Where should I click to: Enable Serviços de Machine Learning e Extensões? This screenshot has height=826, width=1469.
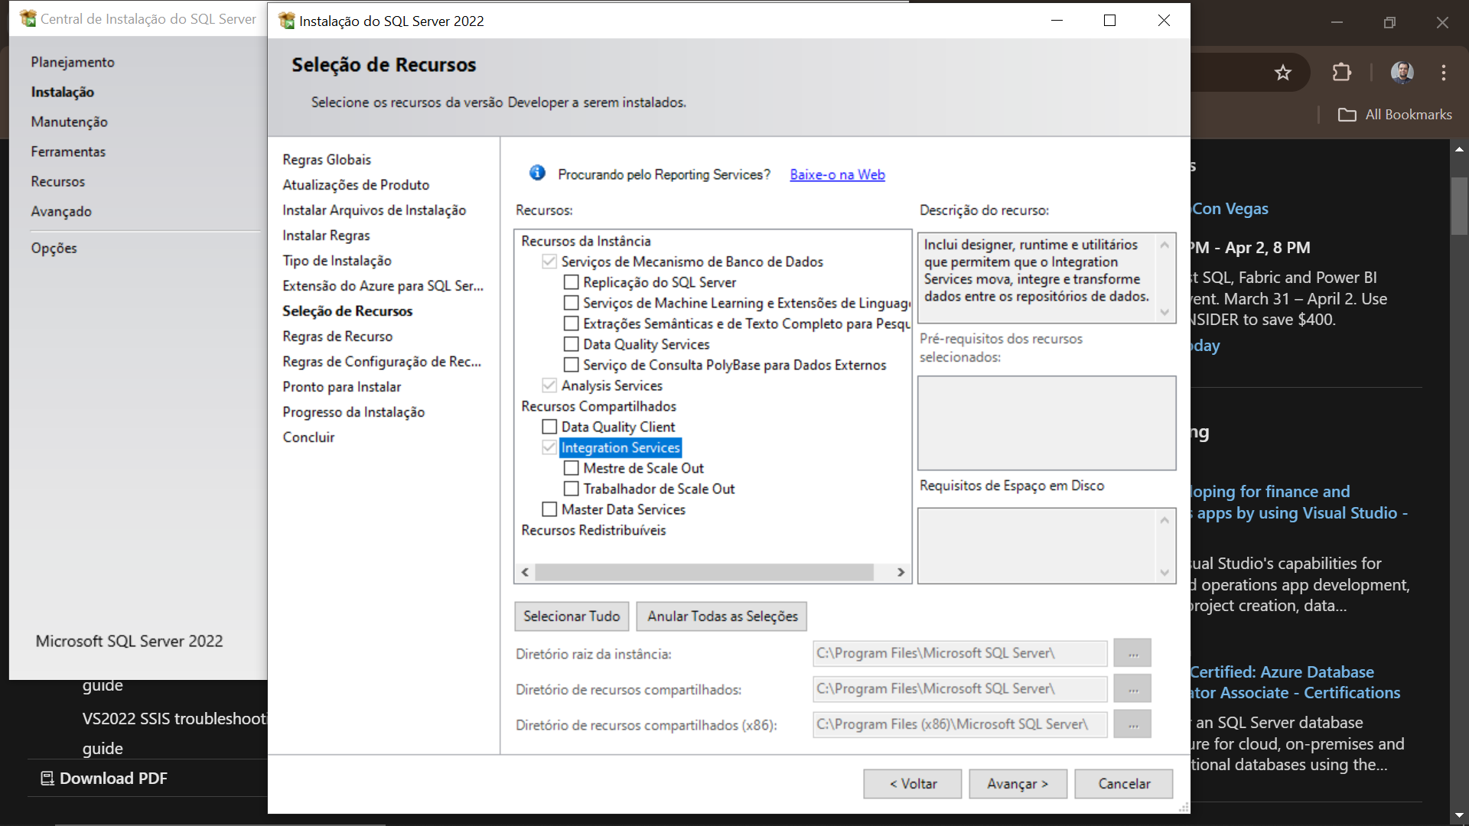click(572, 303)
